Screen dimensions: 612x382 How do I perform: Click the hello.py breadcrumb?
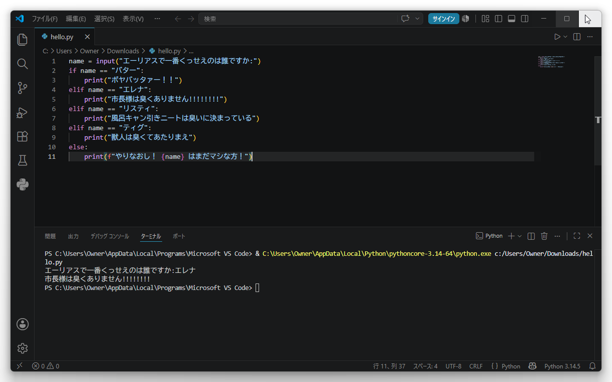coord(165,51)
